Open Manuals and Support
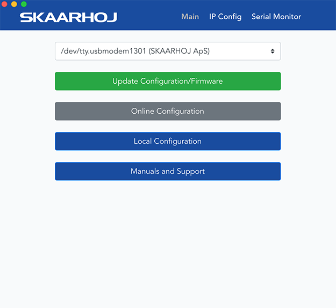Image resolution: width=336 pixels, height=308 pixels. [x=167, y=171]
